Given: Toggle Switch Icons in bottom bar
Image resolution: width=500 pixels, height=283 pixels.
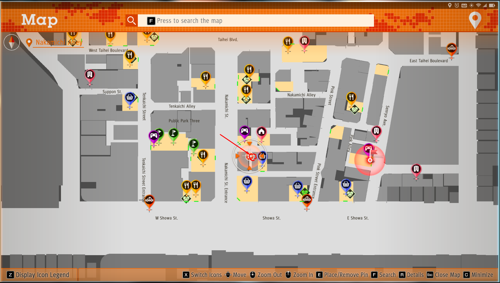Looking at the screenshot, I should (203, 275).
